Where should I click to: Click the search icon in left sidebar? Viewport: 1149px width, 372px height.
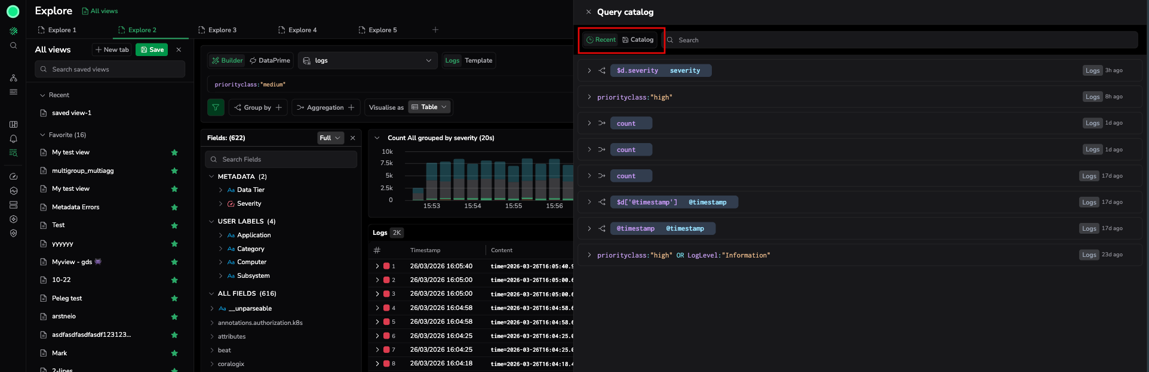[x=13, y=46]
